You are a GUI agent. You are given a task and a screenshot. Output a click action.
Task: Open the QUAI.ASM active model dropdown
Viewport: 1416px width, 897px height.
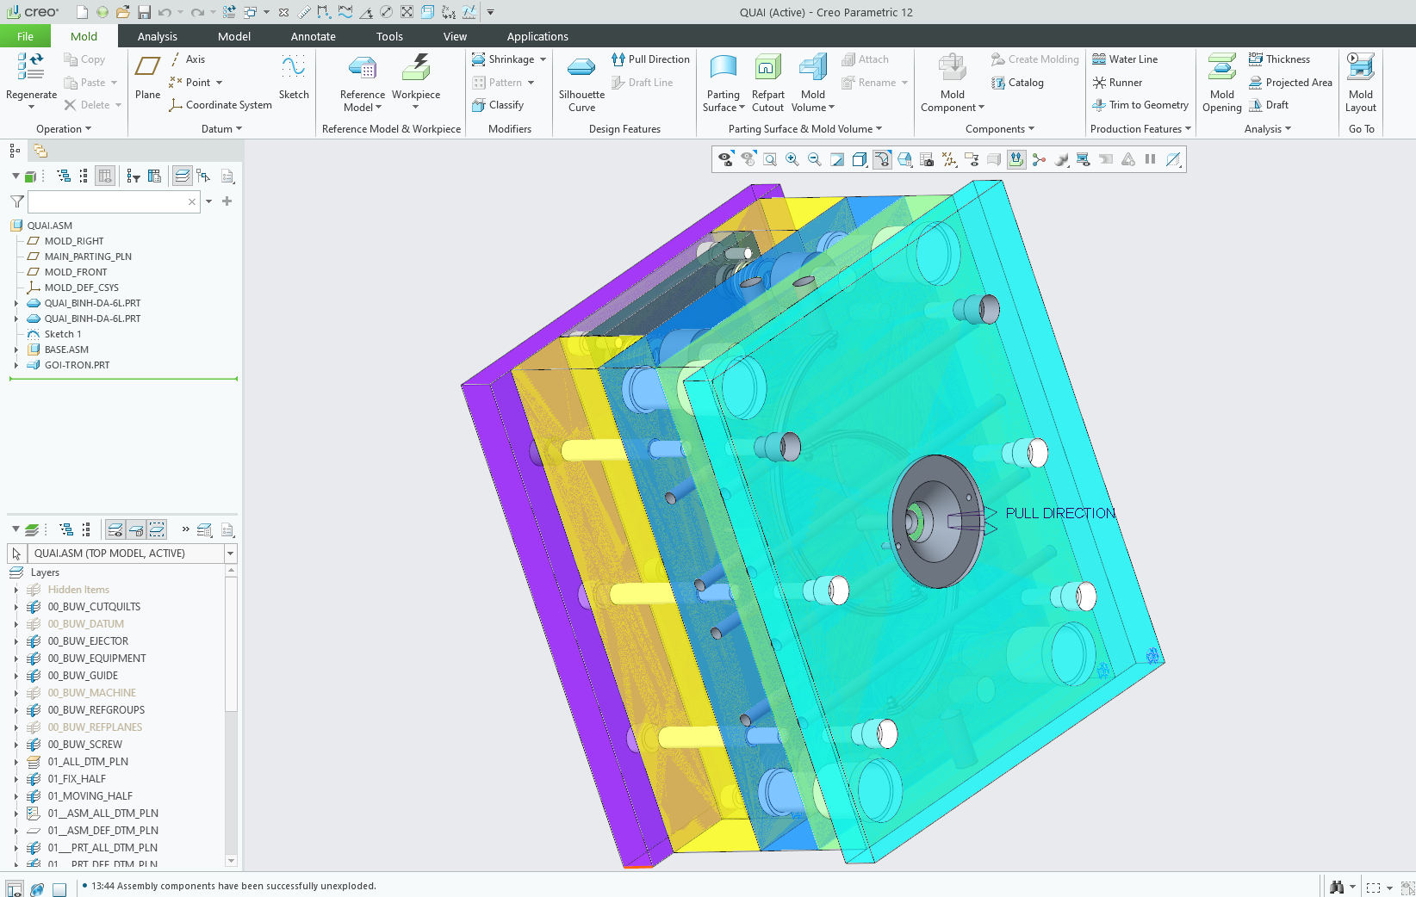pos(230,554)
